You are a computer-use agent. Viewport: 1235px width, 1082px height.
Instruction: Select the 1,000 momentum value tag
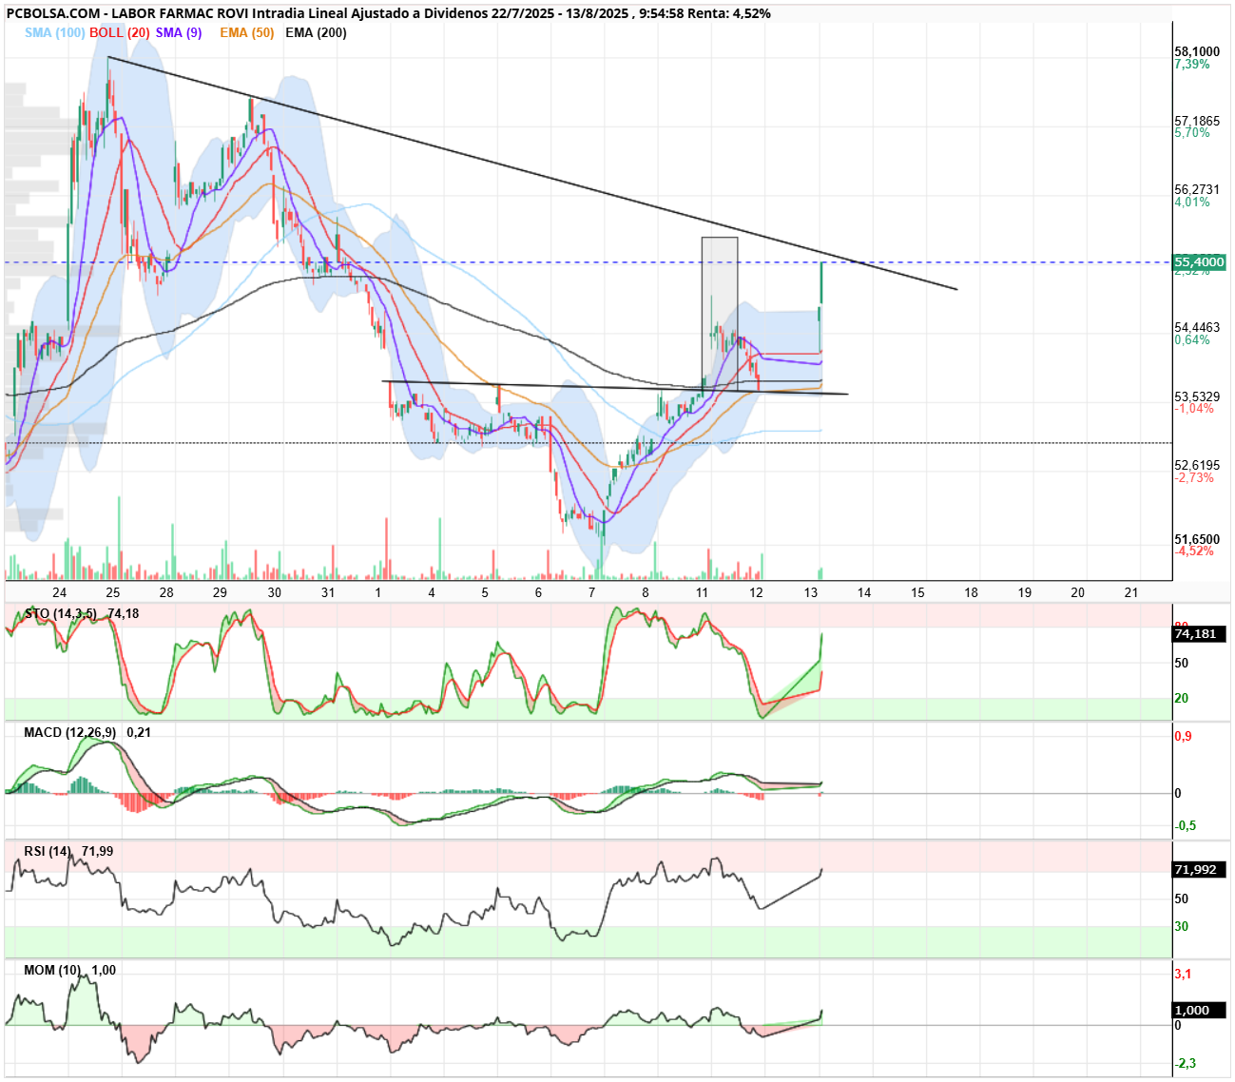(1200, 1011)
